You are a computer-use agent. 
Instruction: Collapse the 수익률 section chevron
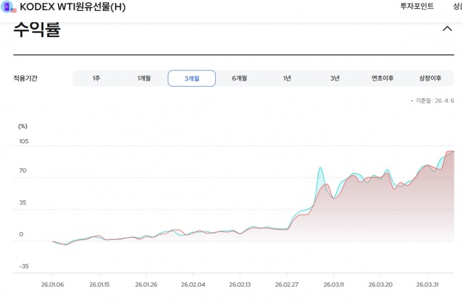(x=447, y=29)
